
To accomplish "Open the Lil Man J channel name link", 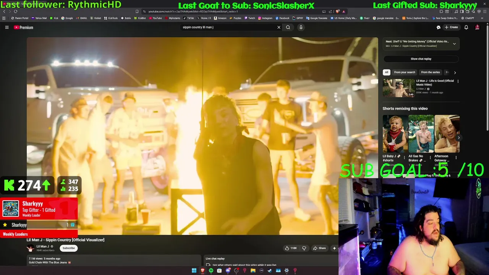I will click(x=42, y=246).
